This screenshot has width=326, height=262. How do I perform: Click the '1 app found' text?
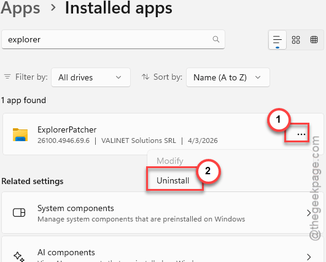pos(23,101)
